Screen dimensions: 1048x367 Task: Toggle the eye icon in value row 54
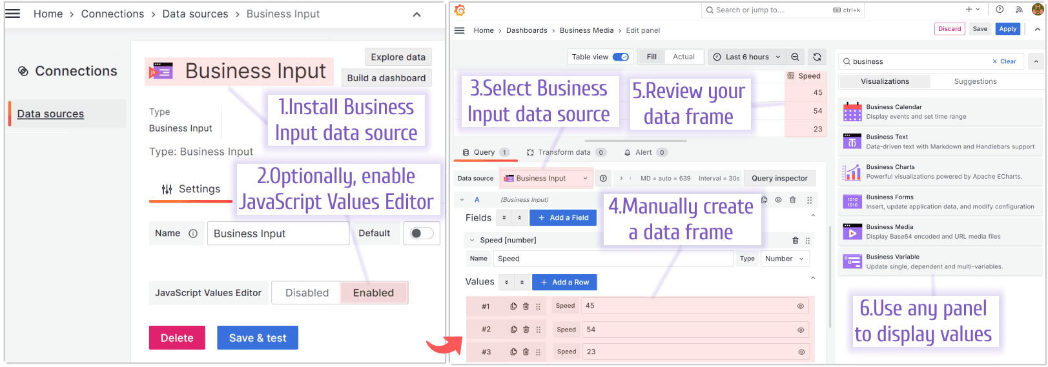pos(801,330)
